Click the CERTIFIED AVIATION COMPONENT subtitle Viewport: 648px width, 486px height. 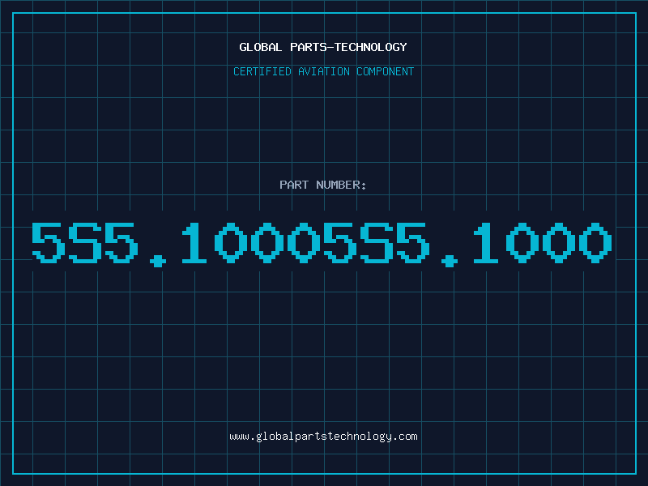pos(323,71)
